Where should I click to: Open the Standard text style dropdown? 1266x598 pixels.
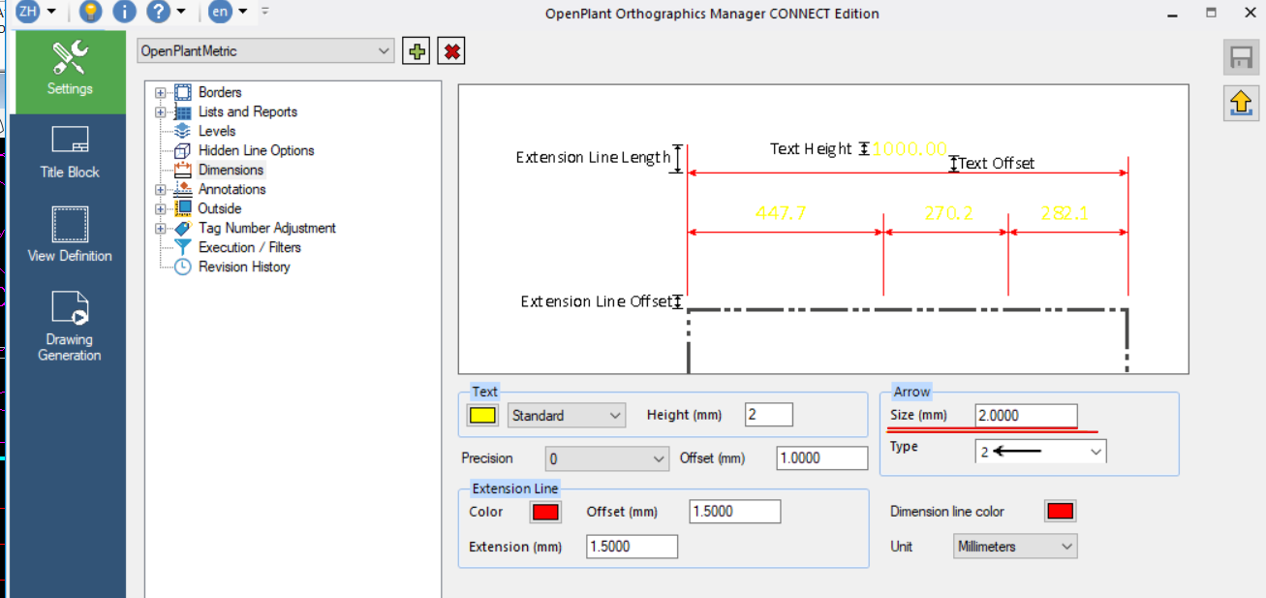pyautogui.click(x=567, y=416)
